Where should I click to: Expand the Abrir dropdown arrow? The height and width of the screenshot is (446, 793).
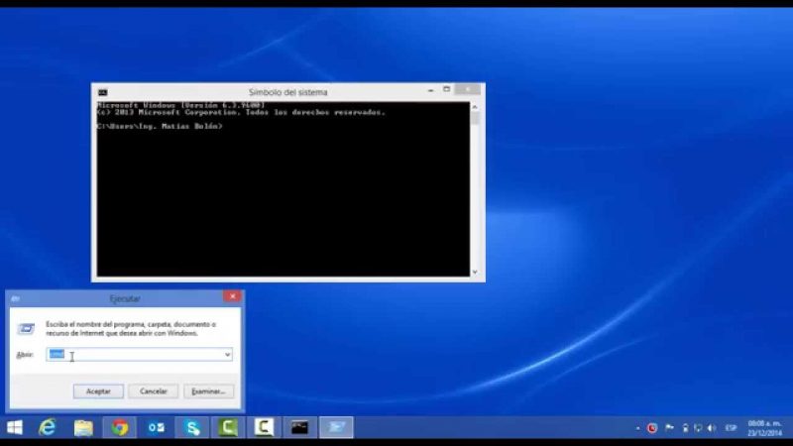coord(227,355)
